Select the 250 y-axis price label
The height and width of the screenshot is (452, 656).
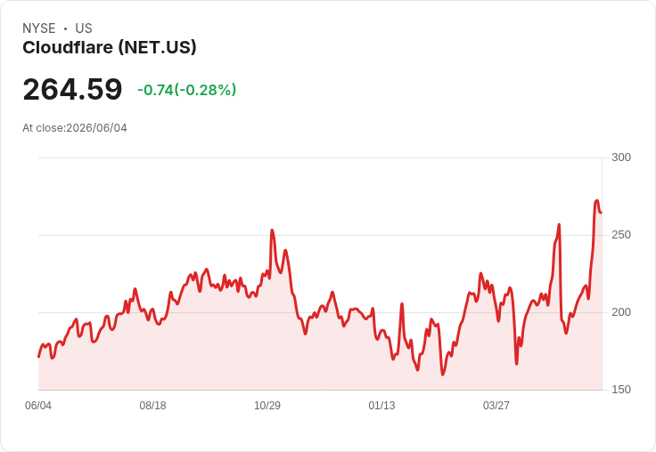point(621,235)
